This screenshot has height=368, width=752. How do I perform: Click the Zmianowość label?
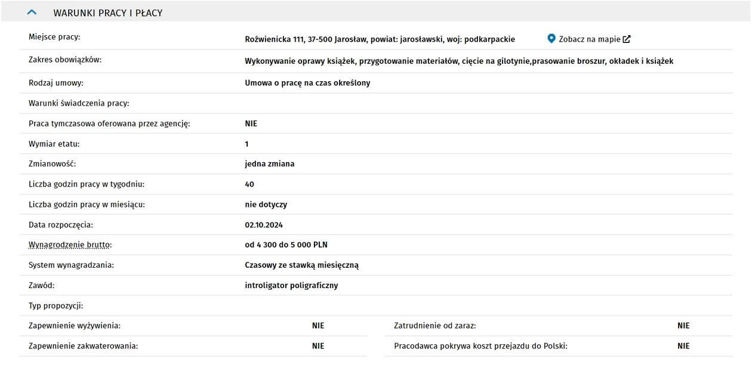click(53, 163)
